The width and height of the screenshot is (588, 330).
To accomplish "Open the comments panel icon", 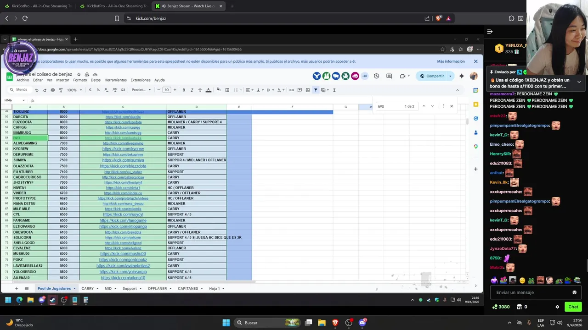I will pos(389,76).
